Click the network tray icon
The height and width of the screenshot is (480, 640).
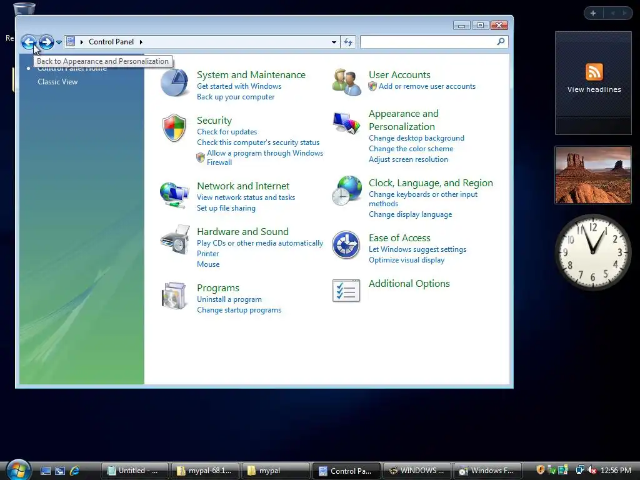pos(579,470)
